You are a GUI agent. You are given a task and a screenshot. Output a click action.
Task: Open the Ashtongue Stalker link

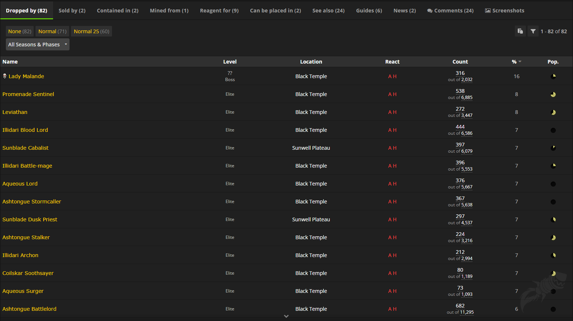pos(26,237)
